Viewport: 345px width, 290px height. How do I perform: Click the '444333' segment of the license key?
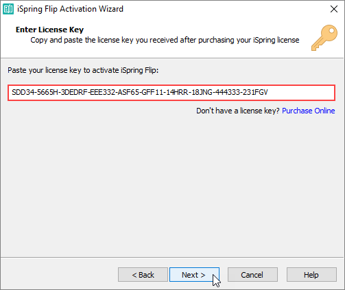point(228,93)
